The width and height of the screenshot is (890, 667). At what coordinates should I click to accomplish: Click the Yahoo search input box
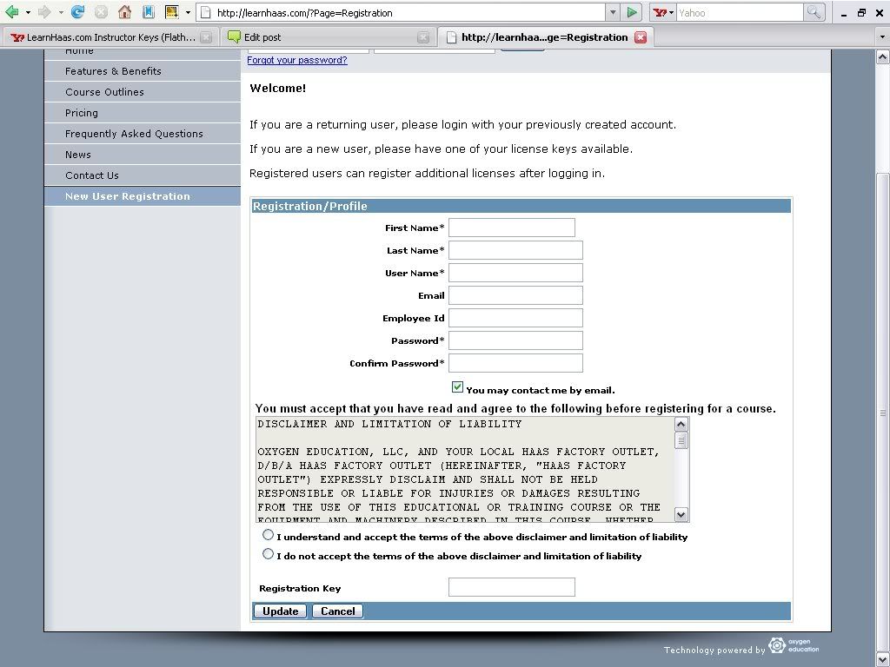tap(741, 12)
